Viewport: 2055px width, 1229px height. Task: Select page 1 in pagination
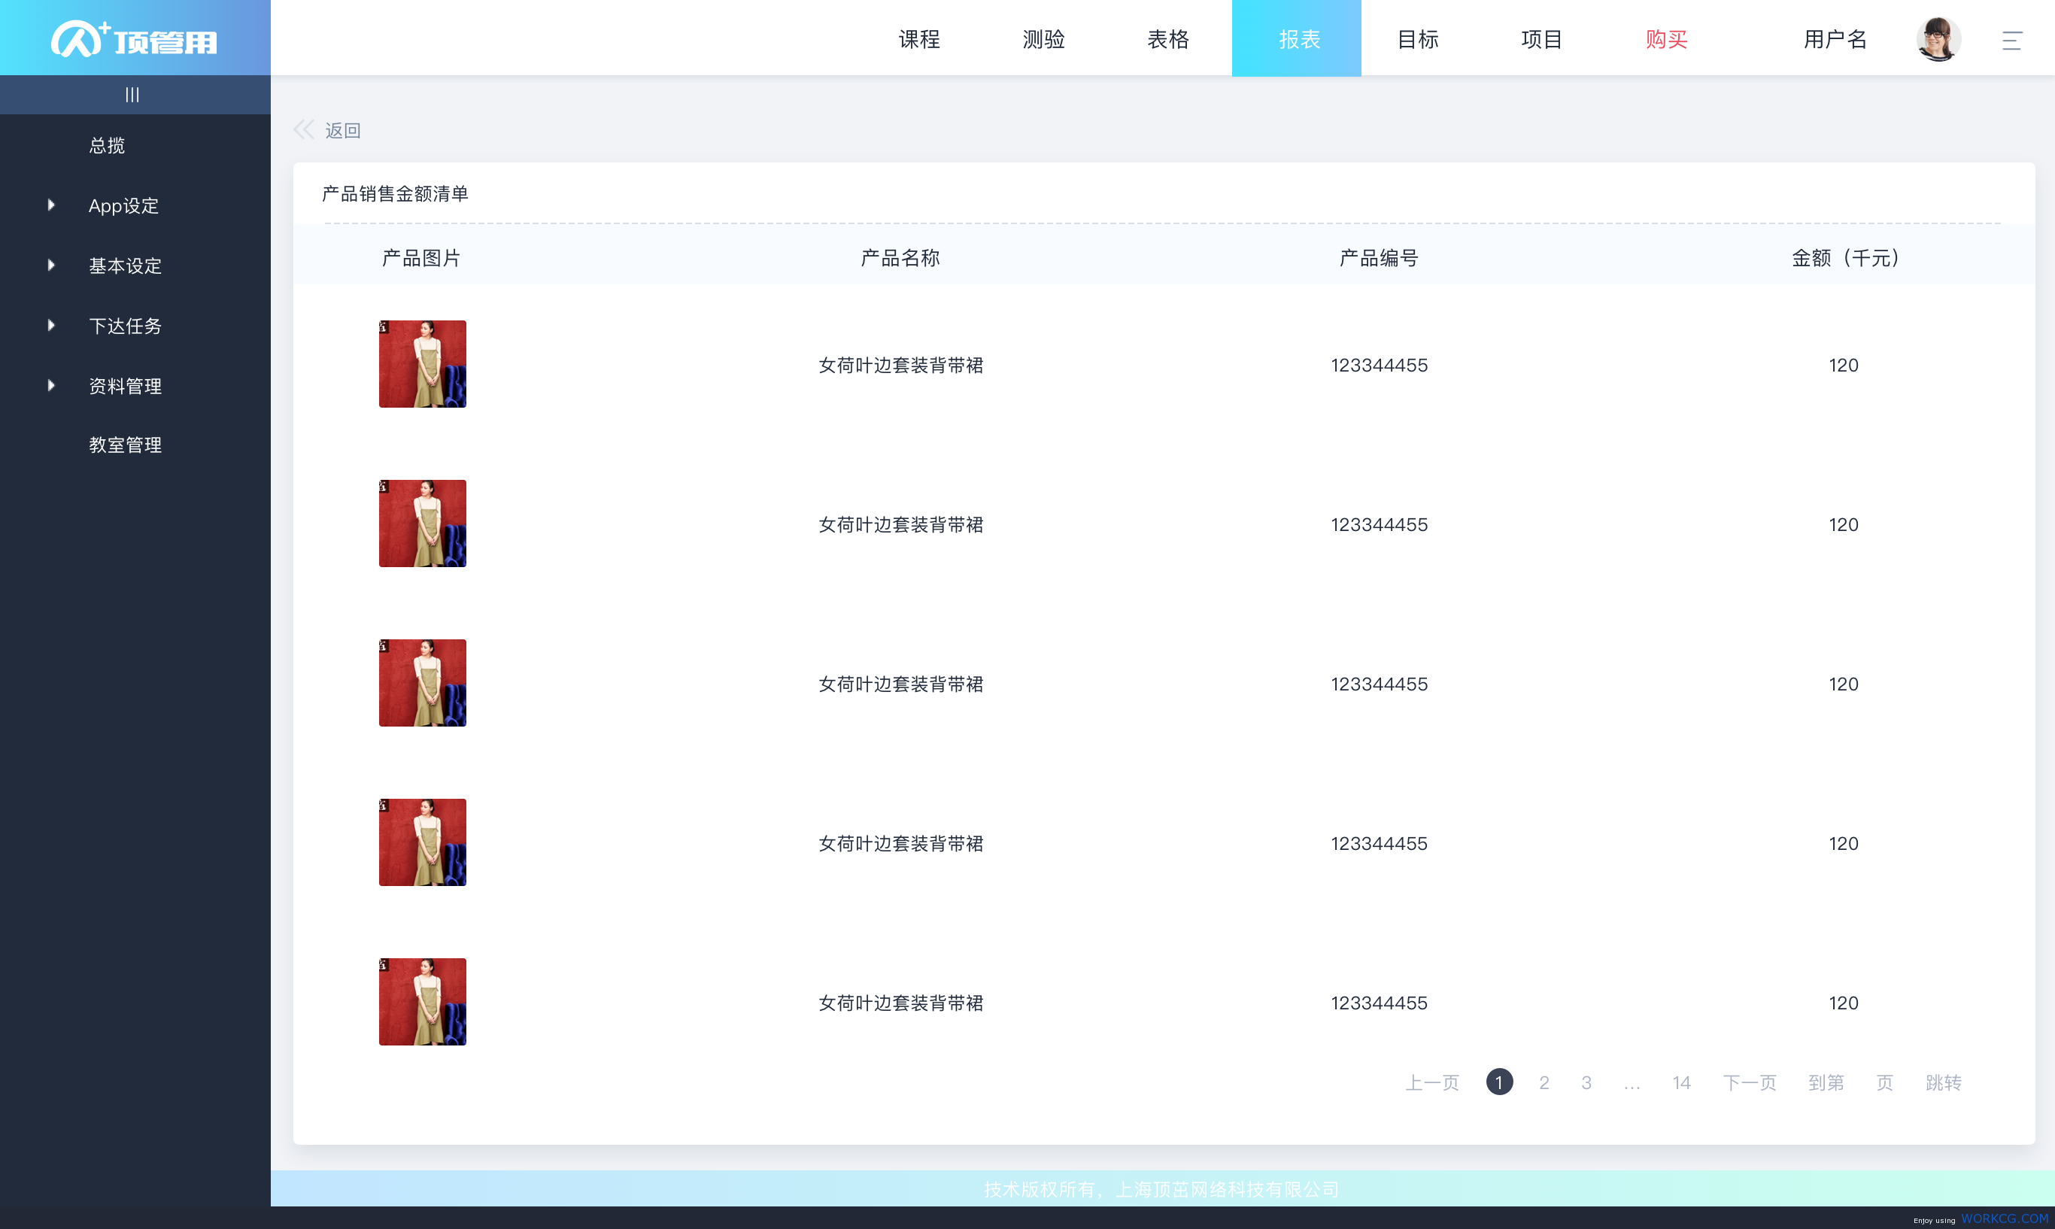coord(1499,1082)
